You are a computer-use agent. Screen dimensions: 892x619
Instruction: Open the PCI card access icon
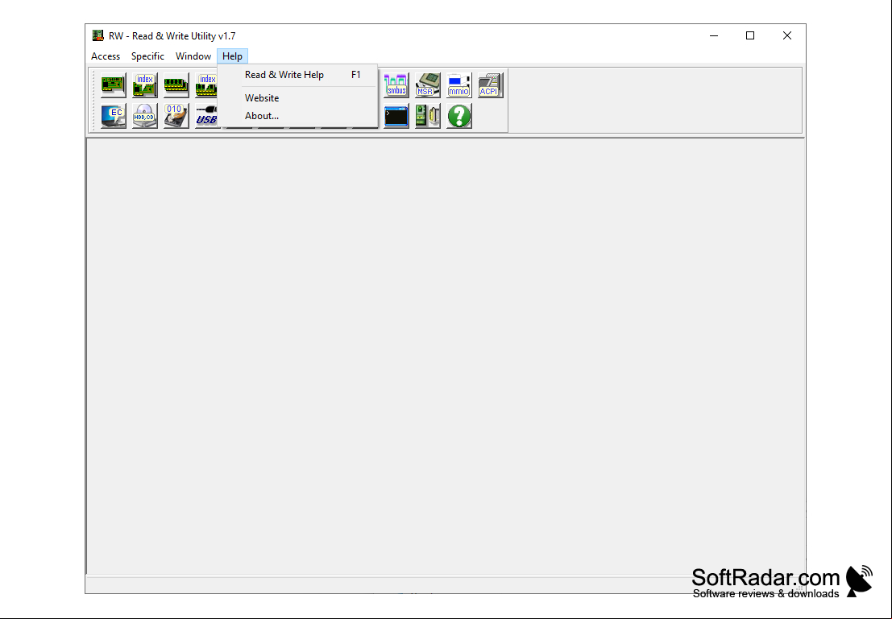tap(113, 85)
